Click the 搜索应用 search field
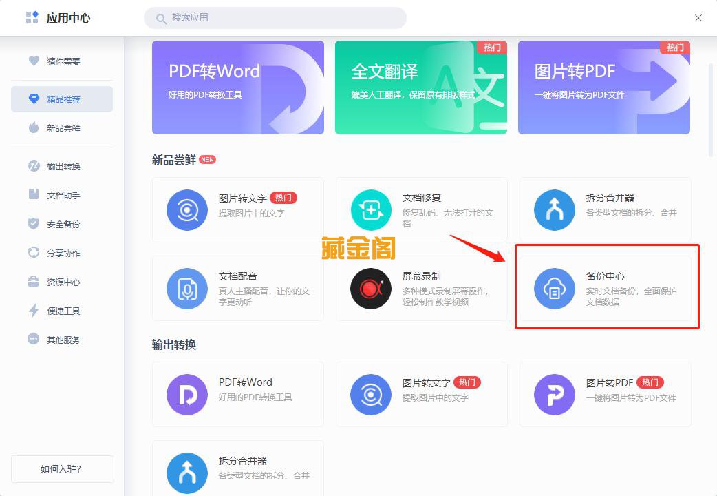Screen dimensions: 717x496 275,17
